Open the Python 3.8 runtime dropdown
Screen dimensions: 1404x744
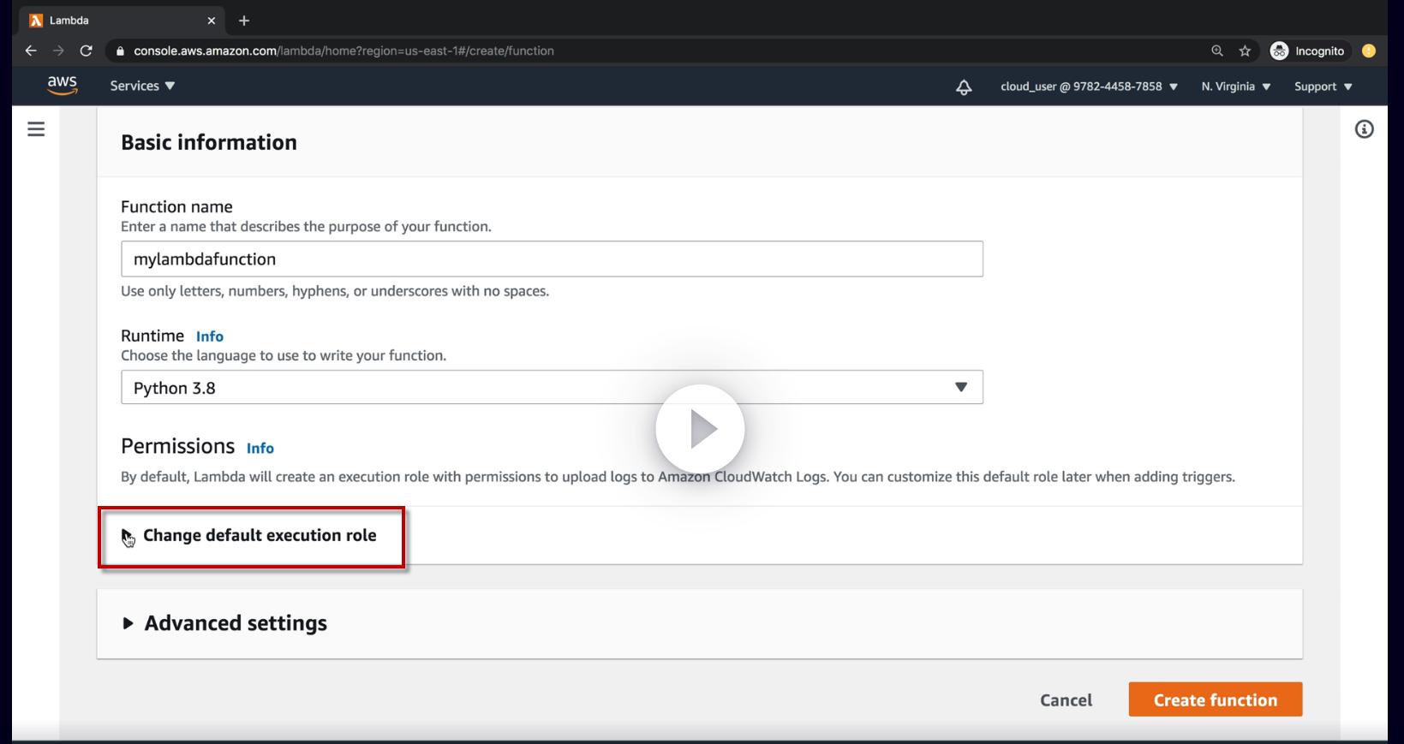(x=552, y=387)
